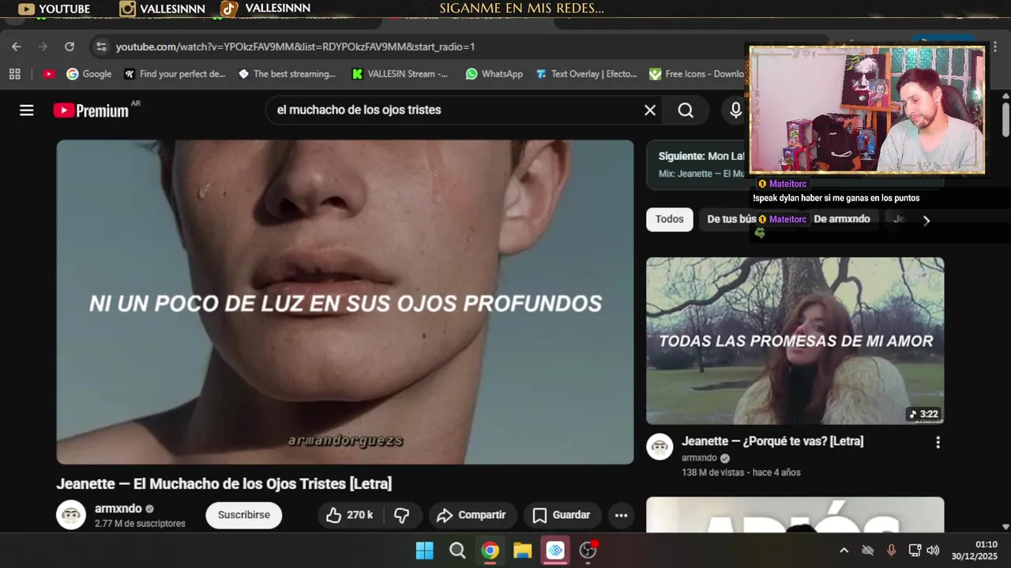Open armxndo channel avatar below video

71,515
